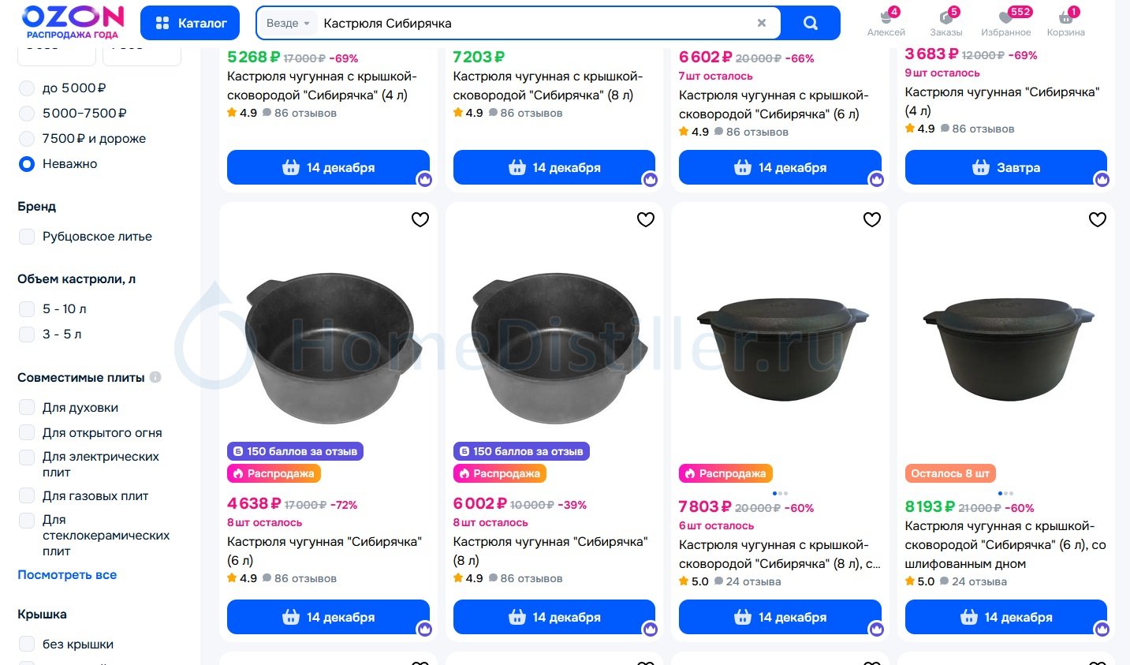This screenshot has width=1130, height=665.
Task: Favorite the 4638 ₽ Сибирячка 6 л pot
Action: [x=420, y=219]
